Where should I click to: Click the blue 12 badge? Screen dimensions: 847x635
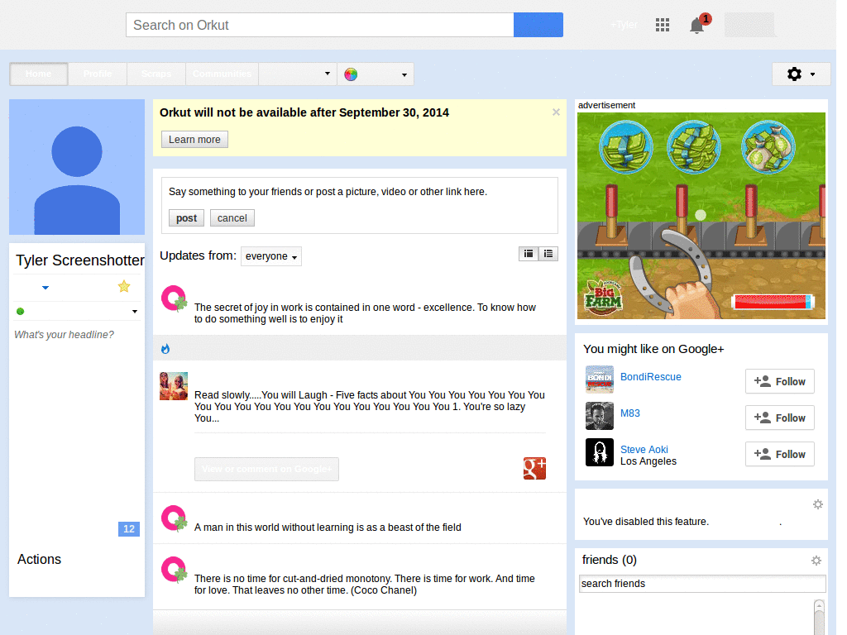(x=128, y=529)
